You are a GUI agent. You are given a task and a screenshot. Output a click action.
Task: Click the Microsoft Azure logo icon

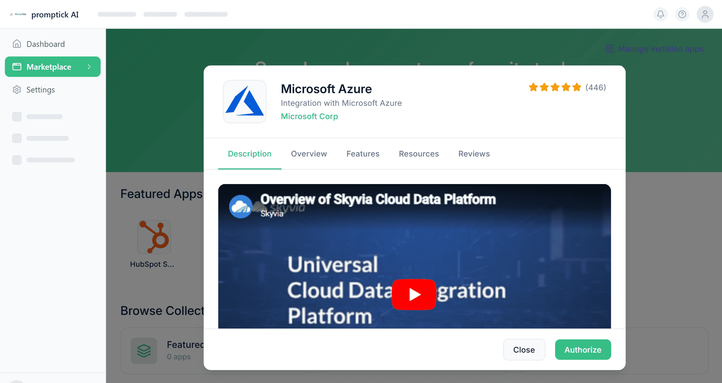245,101
